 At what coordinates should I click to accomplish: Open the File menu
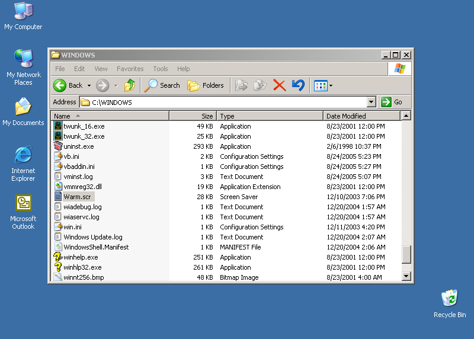[60, 69]
